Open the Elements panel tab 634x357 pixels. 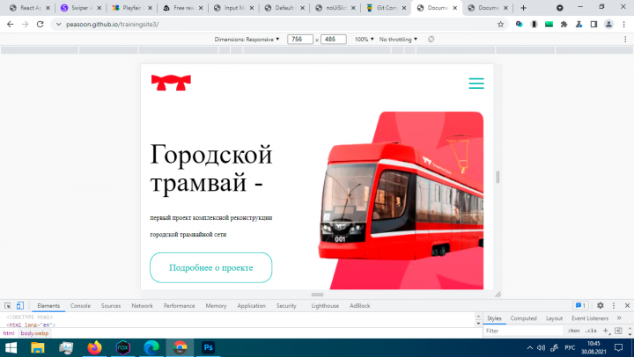tap(48, 306)
